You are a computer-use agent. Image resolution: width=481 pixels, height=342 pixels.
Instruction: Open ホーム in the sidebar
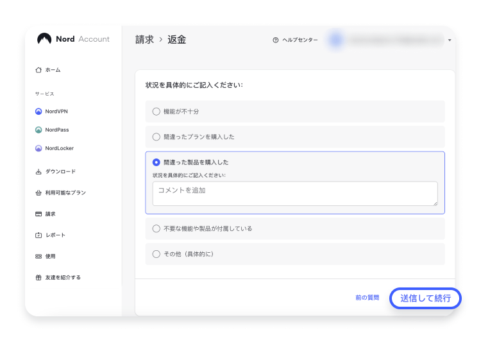coord(53,70)
